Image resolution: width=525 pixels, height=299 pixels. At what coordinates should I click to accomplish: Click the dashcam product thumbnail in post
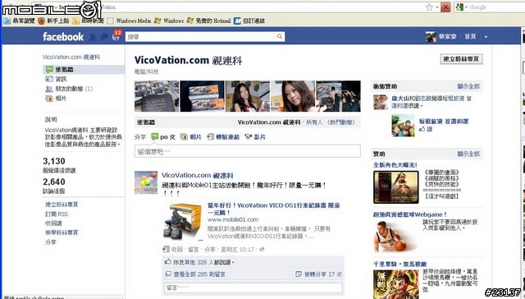(x=182, y=222)
